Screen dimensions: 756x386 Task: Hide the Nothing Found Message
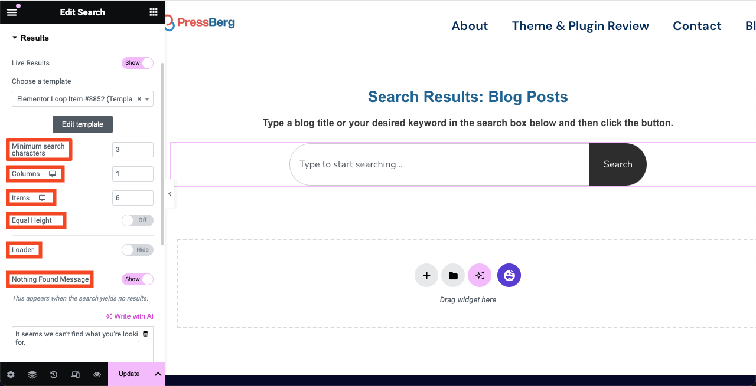click(x=137, y=279)
